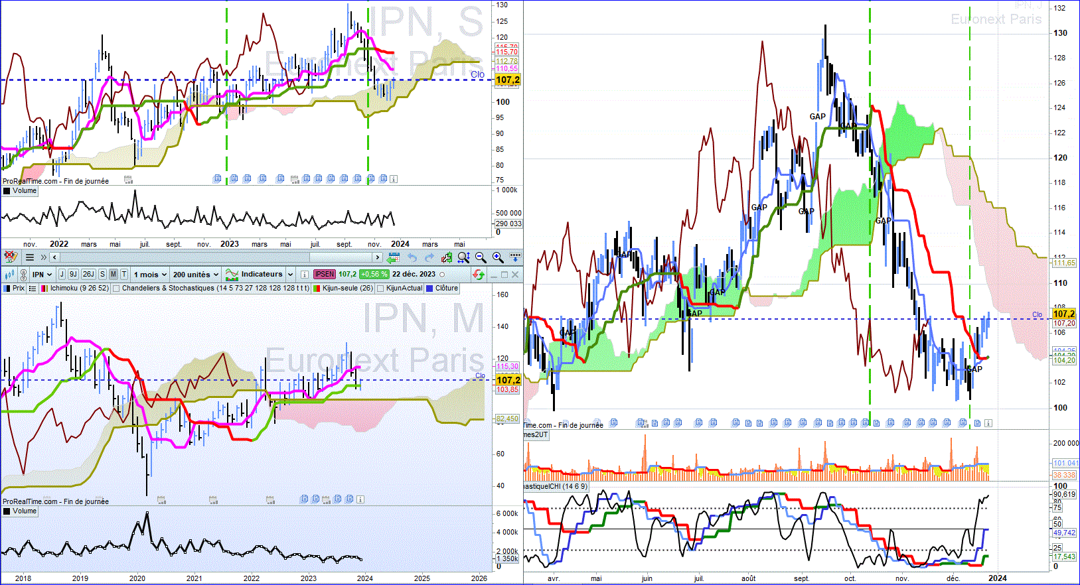Viewport: 1080px width, 585px height.
Task: Click the StochastiqueICHI (14 6 9) label
Action: coord(555,487)
